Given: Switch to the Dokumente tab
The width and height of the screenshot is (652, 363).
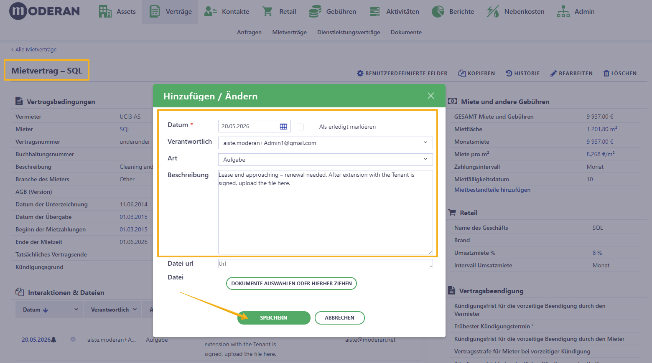Looking at the screenshot, I should (x=406, y=32).
